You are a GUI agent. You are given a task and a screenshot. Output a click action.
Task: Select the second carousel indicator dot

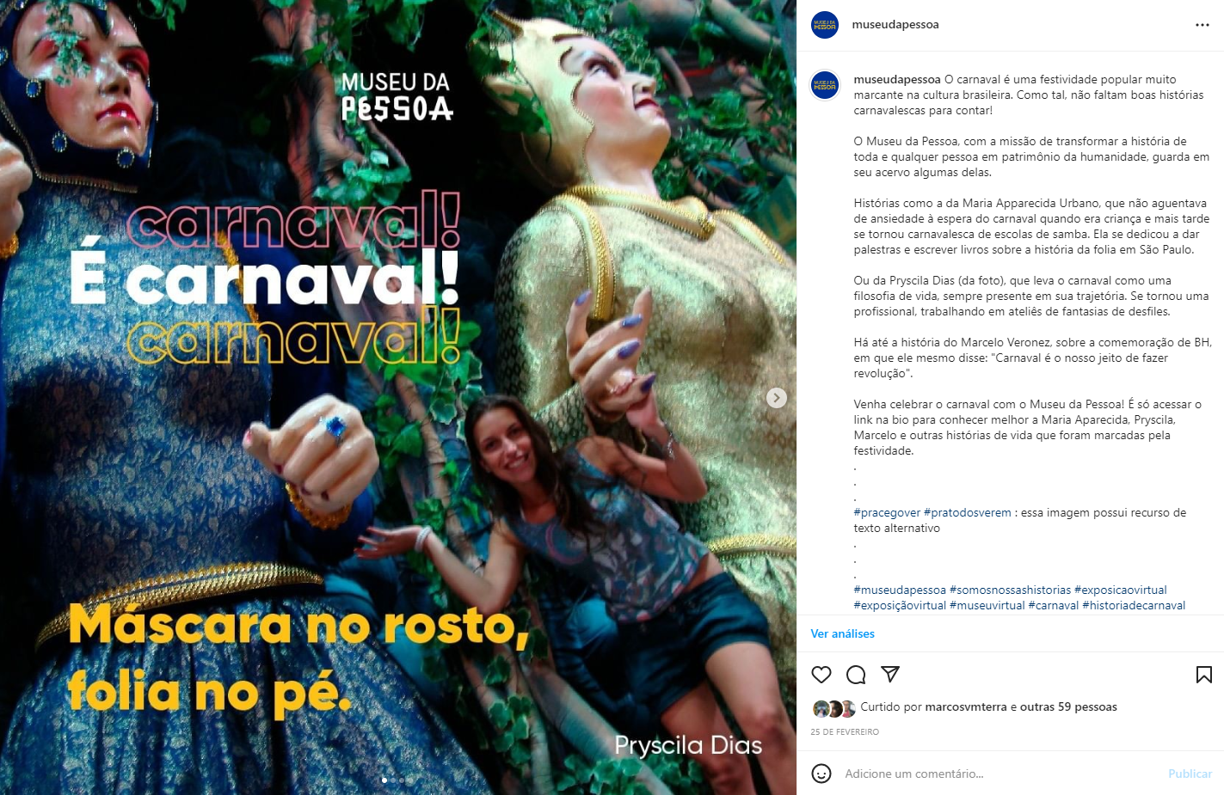coord(393,780)
